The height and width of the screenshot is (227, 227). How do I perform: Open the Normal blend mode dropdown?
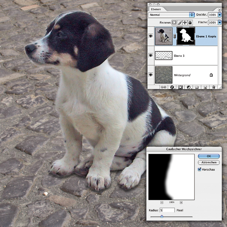click(171, 15)
